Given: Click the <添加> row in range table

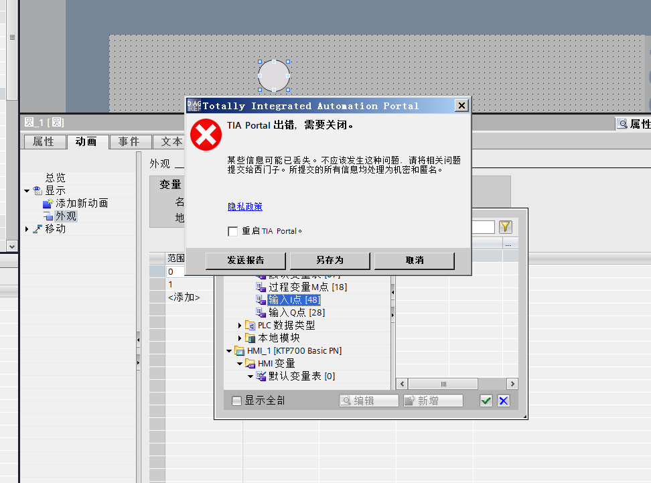Looking at the screenshot, I should 184,297.
